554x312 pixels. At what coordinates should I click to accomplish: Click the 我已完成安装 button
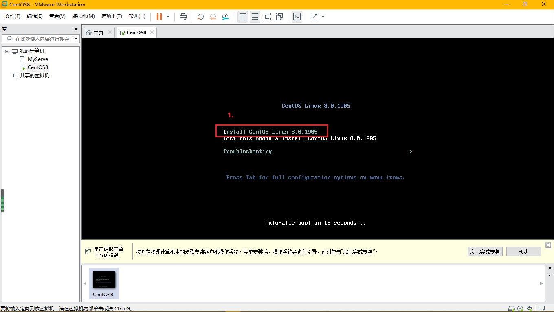click(485, 252)
